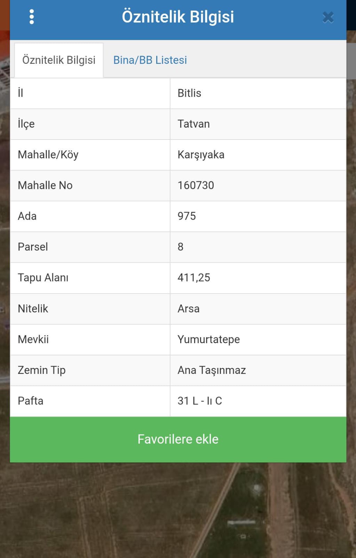The width and height of the screenshot is (356, 558).
Task: Switch to the Bina/BB Listesi tab
Action: click(150, 60)
